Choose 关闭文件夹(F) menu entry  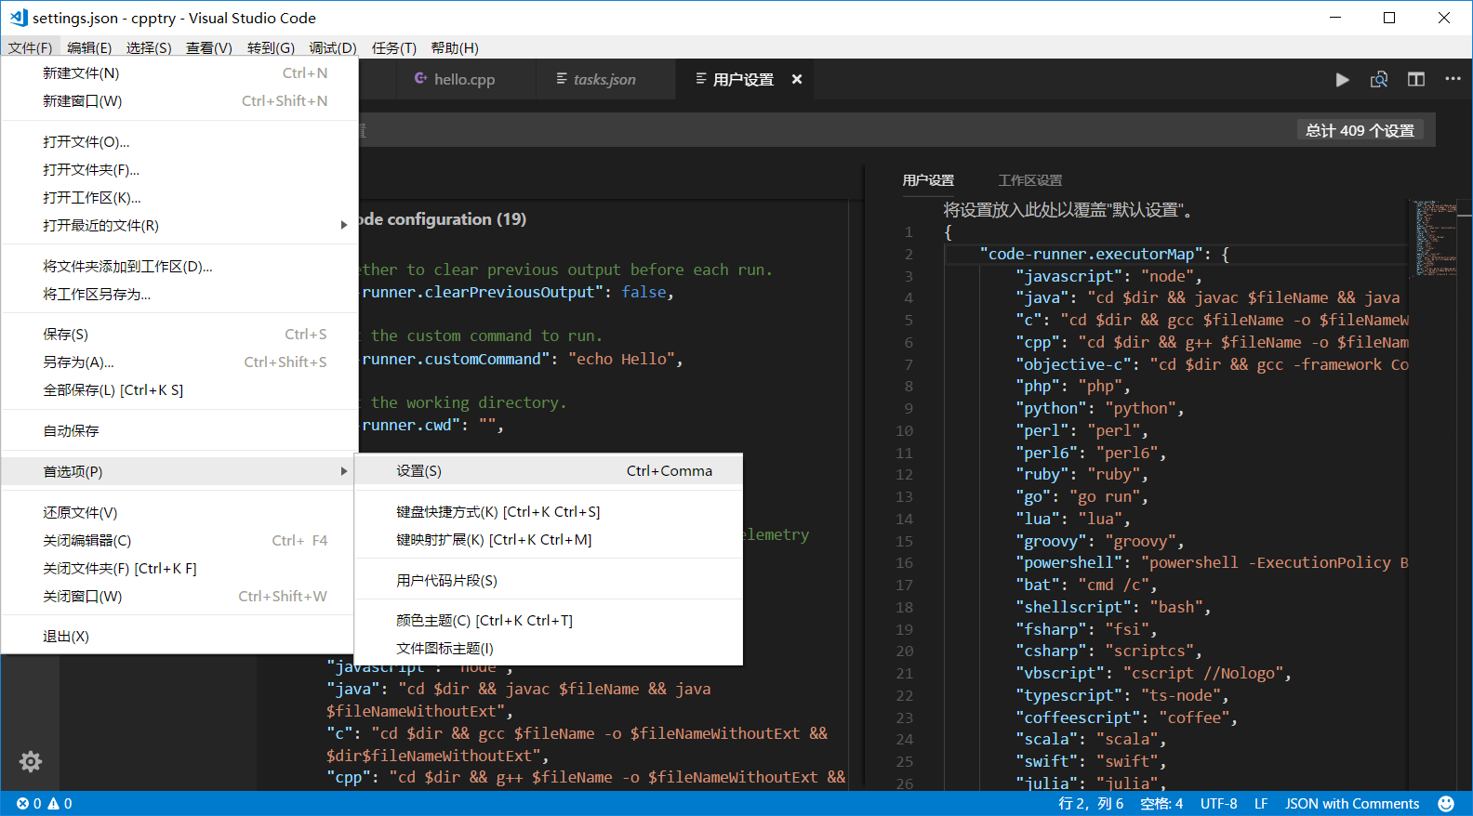[179, 569]
